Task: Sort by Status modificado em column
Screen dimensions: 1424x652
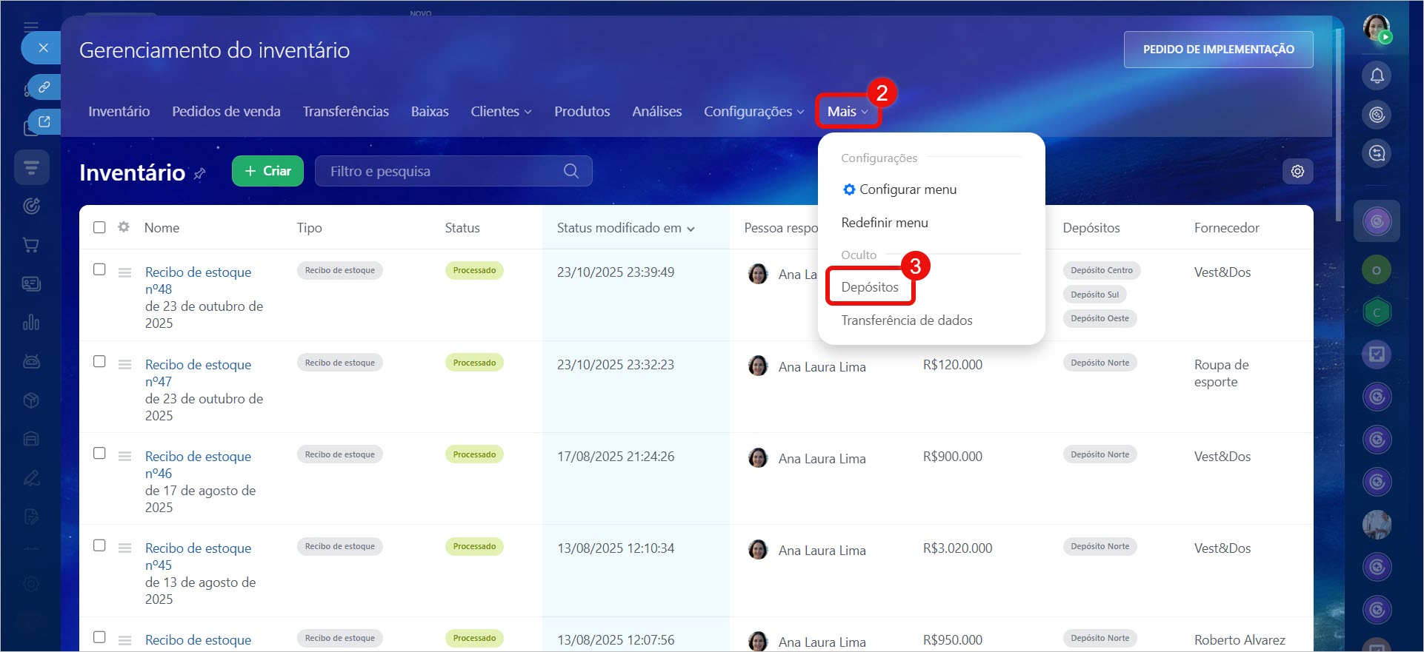Action: (625, 228)
